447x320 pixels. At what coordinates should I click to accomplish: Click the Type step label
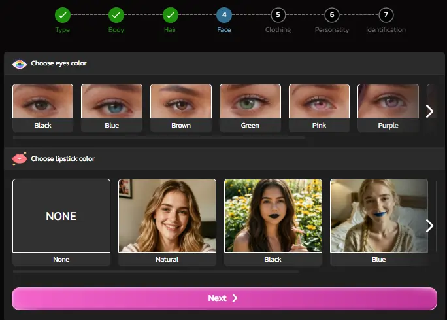tap(63, 30)
